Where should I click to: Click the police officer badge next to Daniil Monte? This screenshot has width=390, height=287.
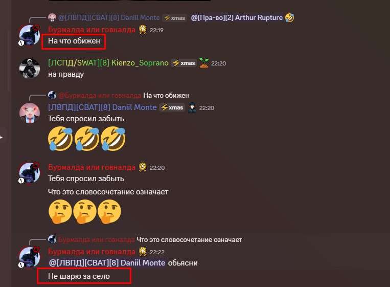coord(192,108)
